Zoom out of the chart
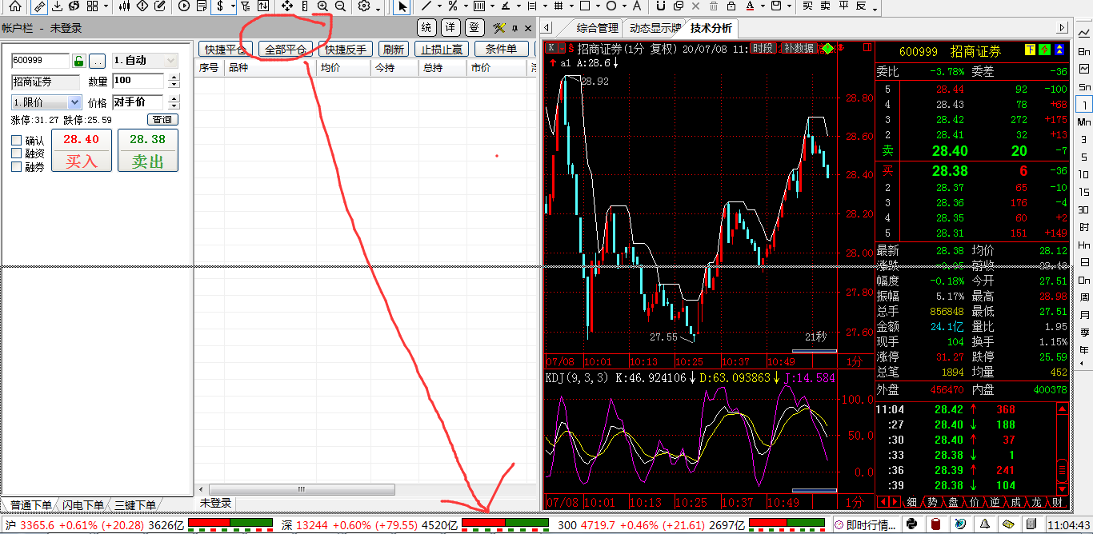The height and width of the screenshot is (534, 1093). [x=341, y=6]
